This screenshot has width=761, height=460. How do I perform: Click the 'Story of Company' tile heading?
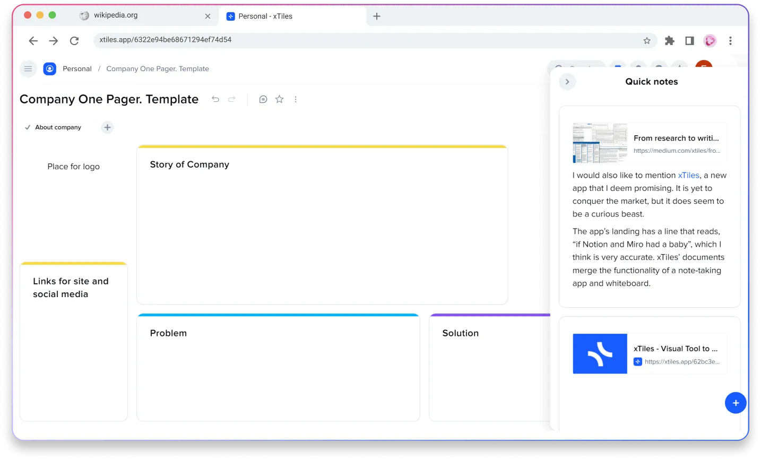click(189, 165)
